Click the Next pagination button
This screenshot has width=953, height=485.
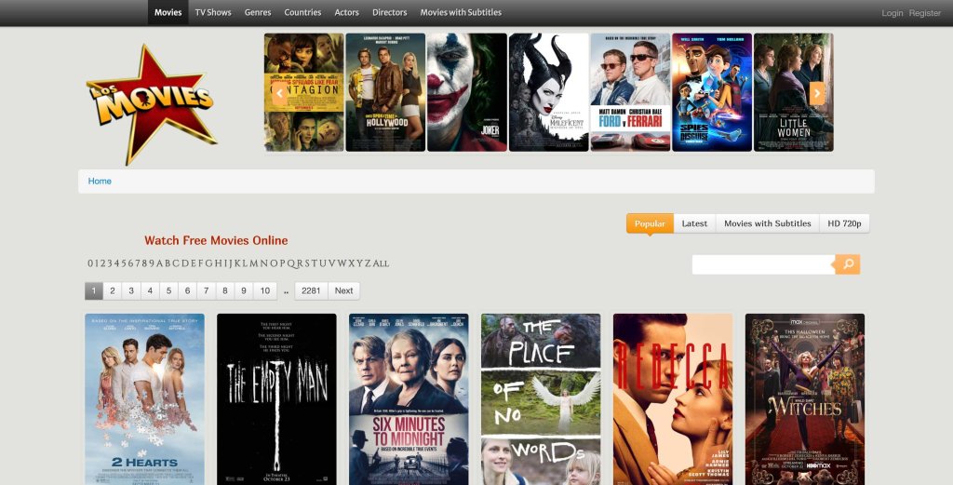click(344, 290)
